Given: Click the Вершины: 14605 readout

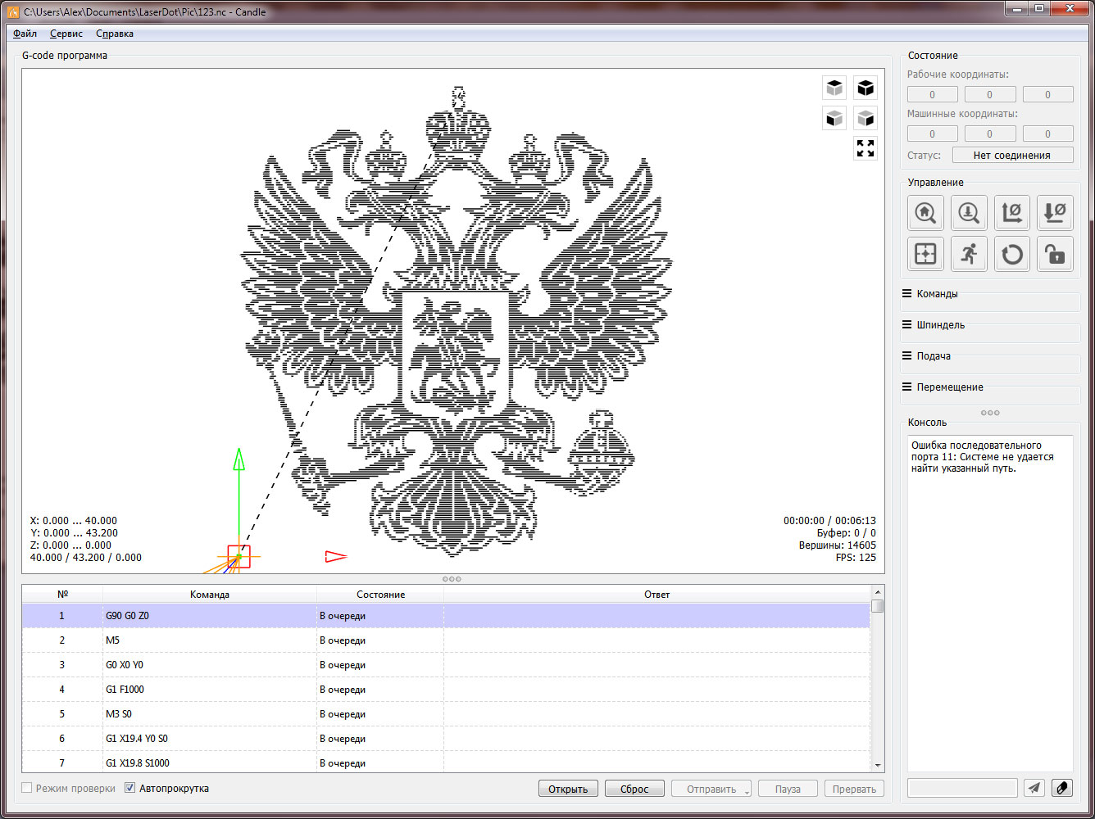Looking at the screenshot, I should click(838, 545).
